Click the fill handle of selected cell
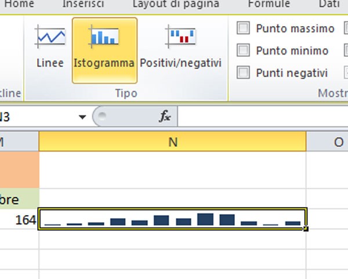 (x=306, y=229)
